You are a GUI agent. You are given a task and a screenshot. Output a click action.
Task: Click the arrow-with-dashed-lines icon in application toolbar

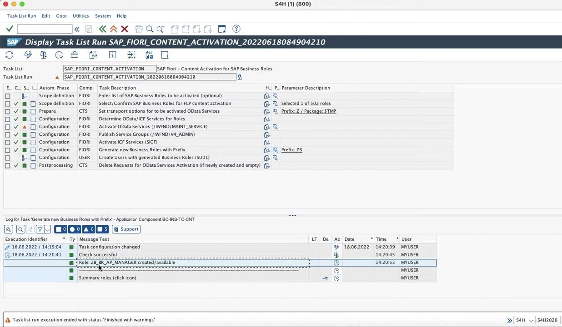point(131,55)
